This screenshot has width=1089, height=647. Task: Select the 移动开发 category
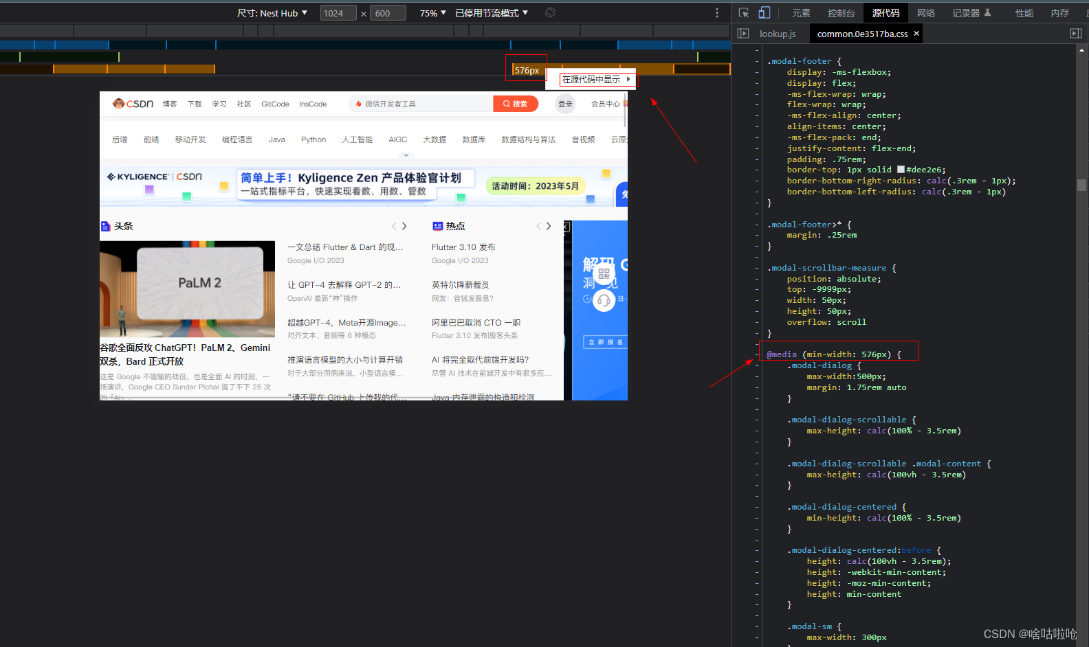(190, 139)
